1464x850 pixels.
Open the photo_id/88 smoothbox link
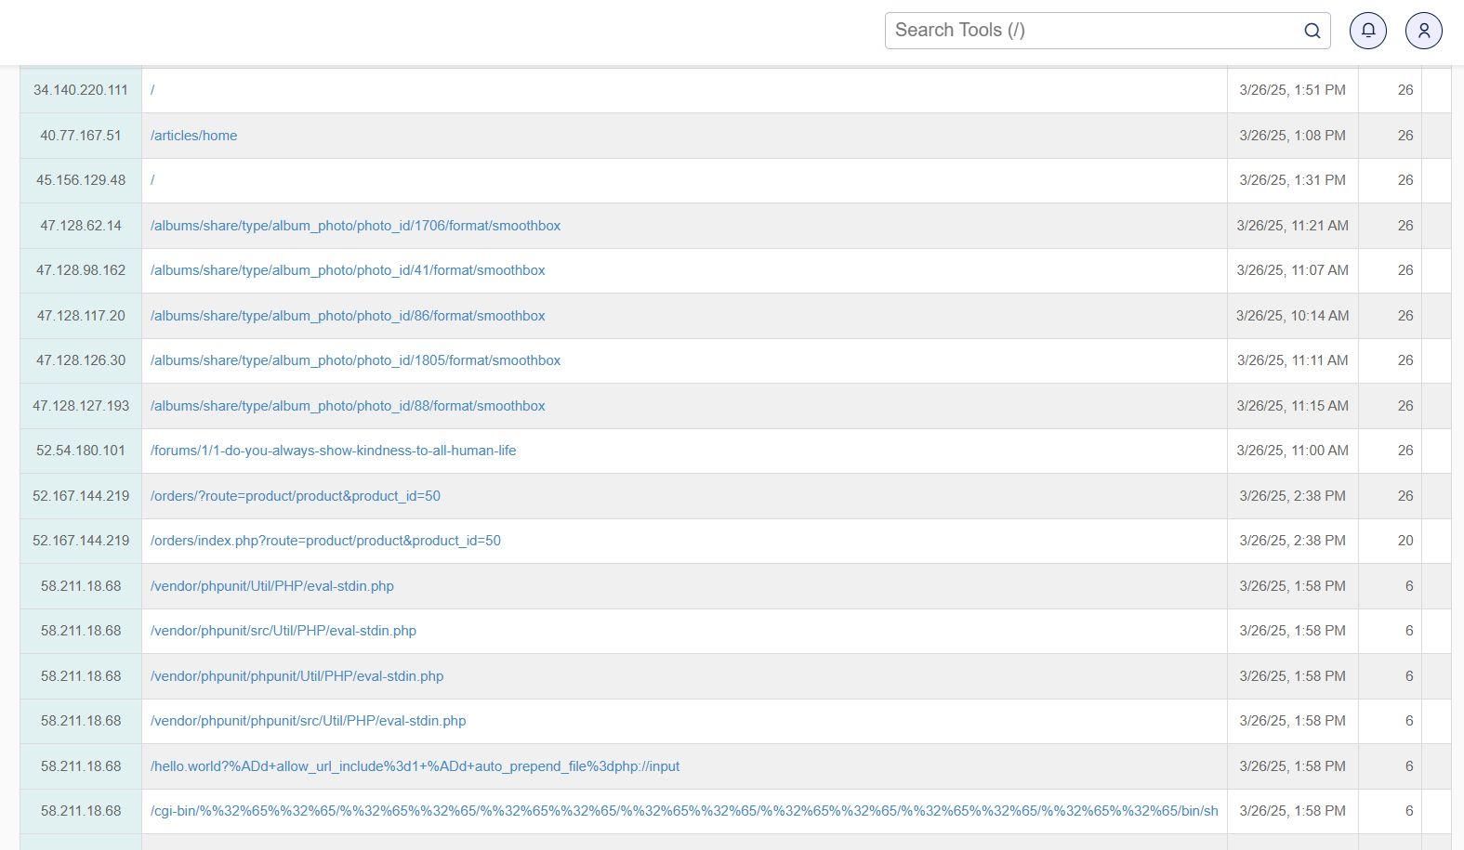tap(348, 406)
